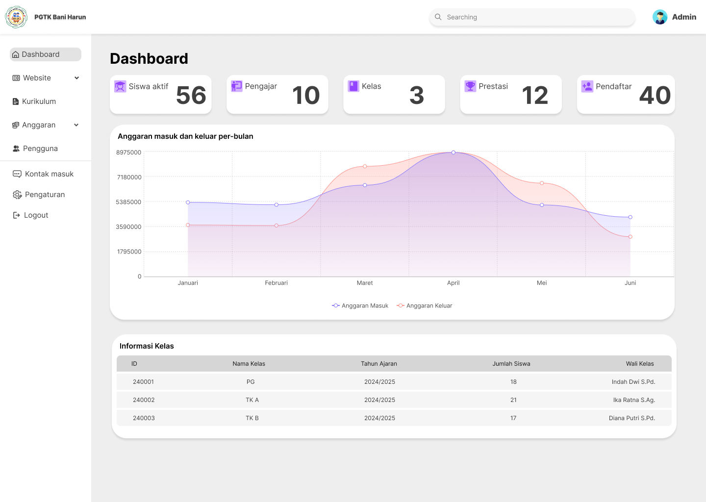This screenshot has width=706, height=502.
Task: Click the PGTK Bani Harun school logo
Action: coord(16,17)
